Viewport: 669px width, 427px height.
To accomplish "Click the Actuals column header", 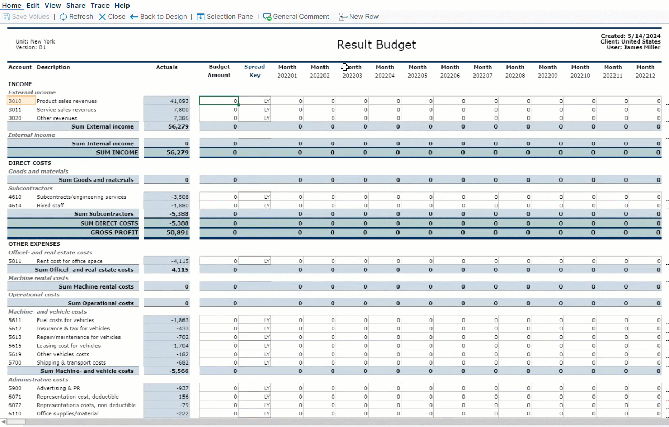I will pos(167,67).
